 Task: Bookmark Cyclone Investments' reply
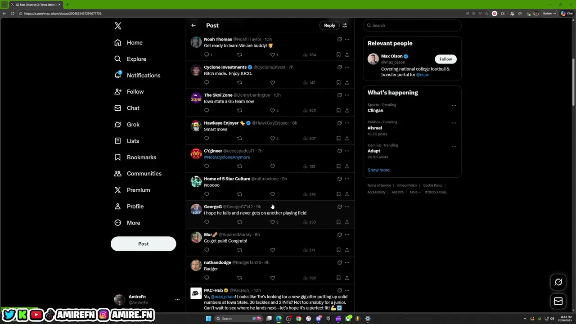coord(338,83)
